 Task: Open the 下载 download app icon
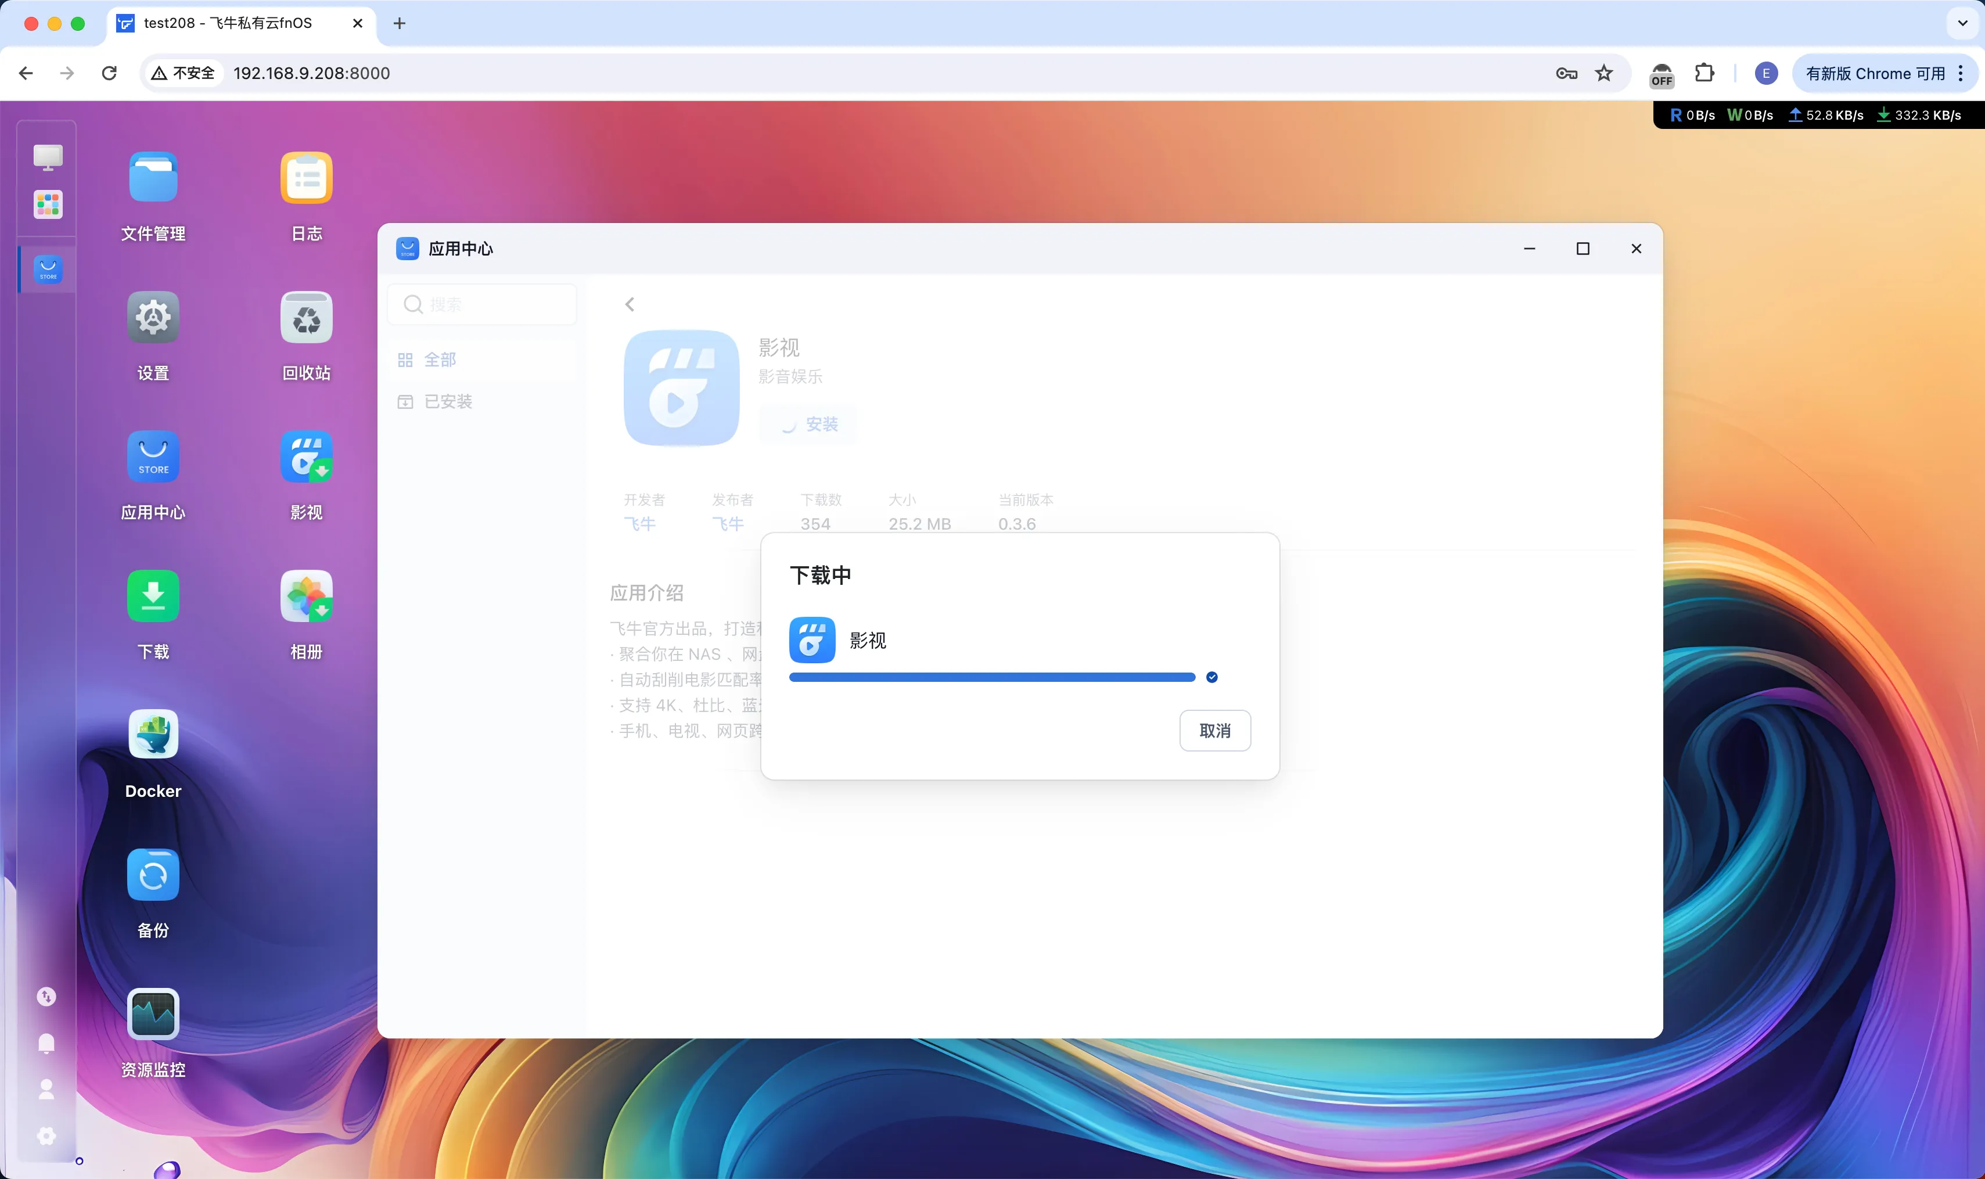[153, 596]
